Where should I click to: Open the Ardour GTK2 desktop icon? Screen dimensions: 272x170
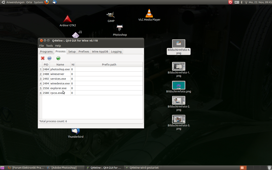pos(67,19)
